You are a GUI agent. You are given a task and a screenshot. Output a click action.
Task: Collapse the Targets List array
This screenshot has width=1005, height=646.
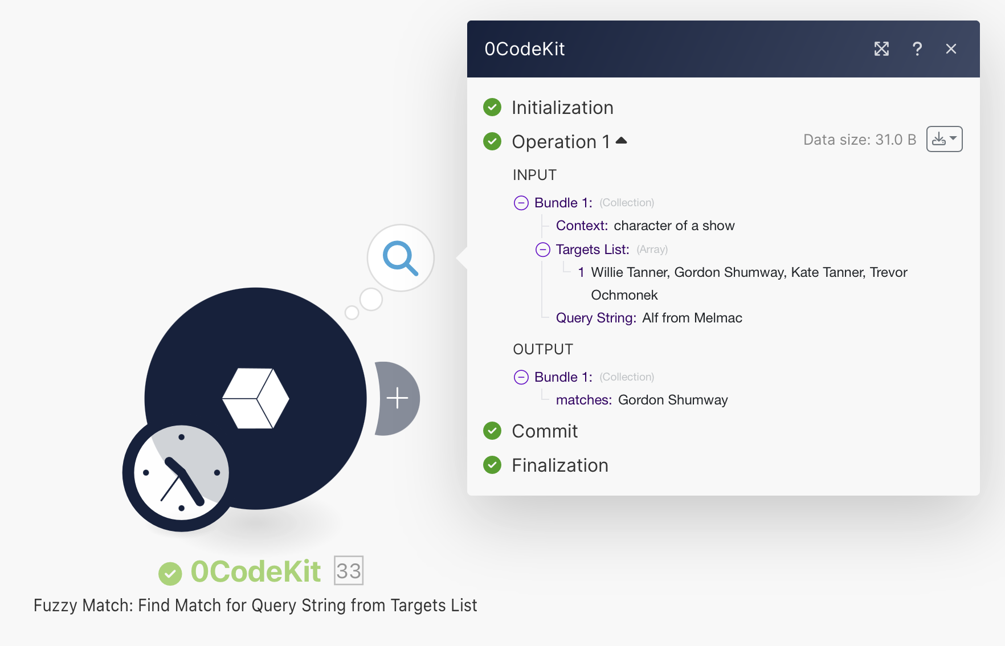pyautogui.click(x=543, y=250)
